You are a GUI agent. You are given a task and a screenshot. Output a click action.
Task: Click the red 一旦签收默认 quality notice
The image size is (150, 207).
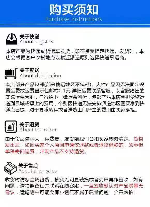coord(74,189)
